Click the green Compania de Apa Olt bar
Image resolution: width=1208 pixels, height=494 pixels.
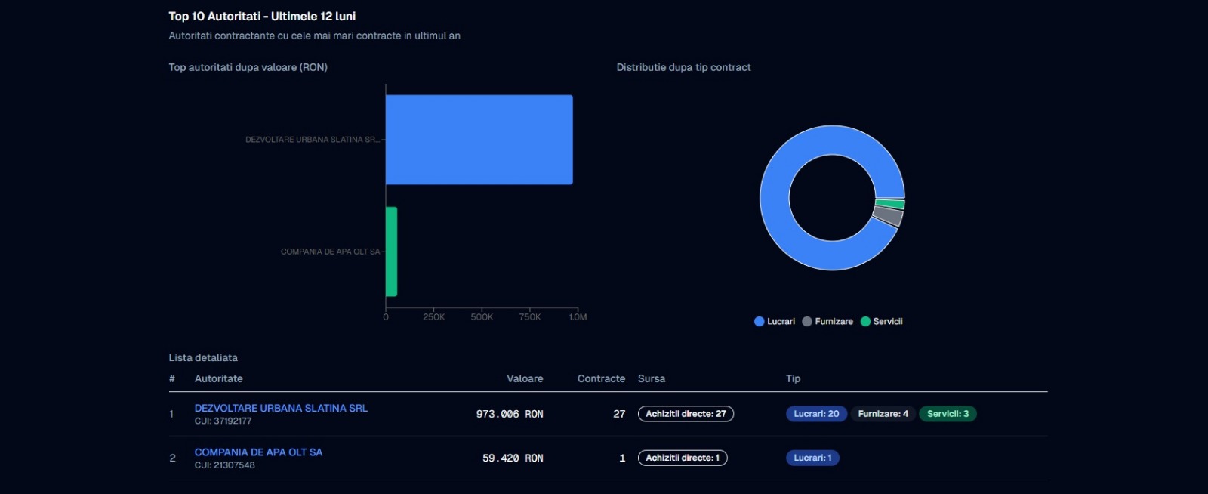(391, 252)
